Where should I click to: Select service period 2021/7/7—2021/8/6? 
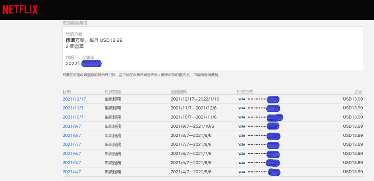coord(191,144)
